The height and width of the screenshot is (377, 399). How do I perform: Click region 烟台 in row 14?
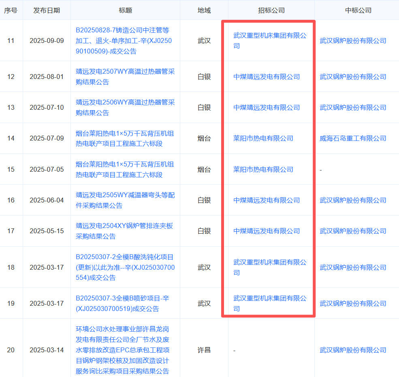pos(204,138)
